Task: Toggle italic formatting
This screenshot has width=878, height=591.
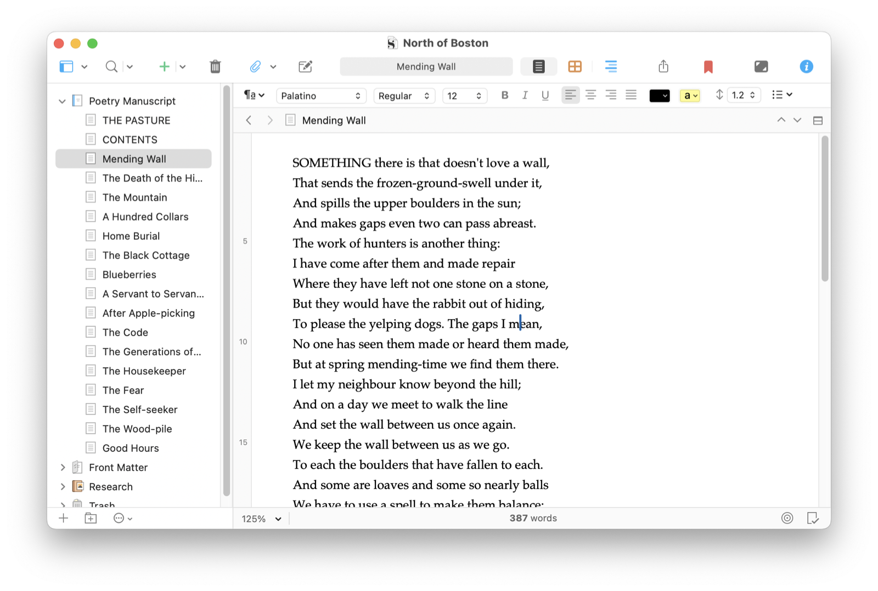Action: pyautogui.click(x=525, y=95)
